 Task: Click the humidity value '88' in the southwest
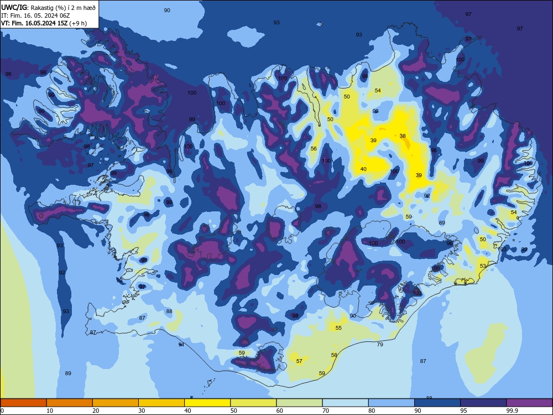click(169, 311)
